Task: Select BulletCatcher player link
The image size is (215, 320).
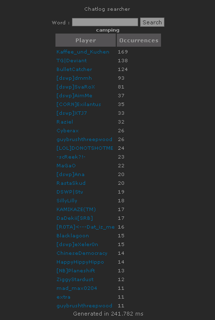Action: 74,70
